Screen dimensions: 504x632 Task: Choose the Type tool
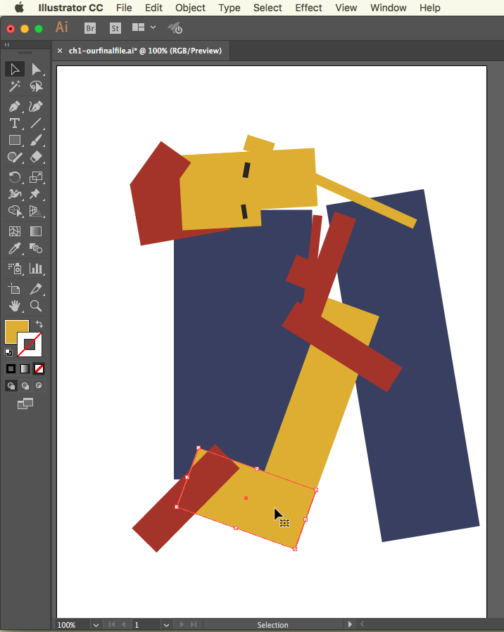[x=14, y=124]
